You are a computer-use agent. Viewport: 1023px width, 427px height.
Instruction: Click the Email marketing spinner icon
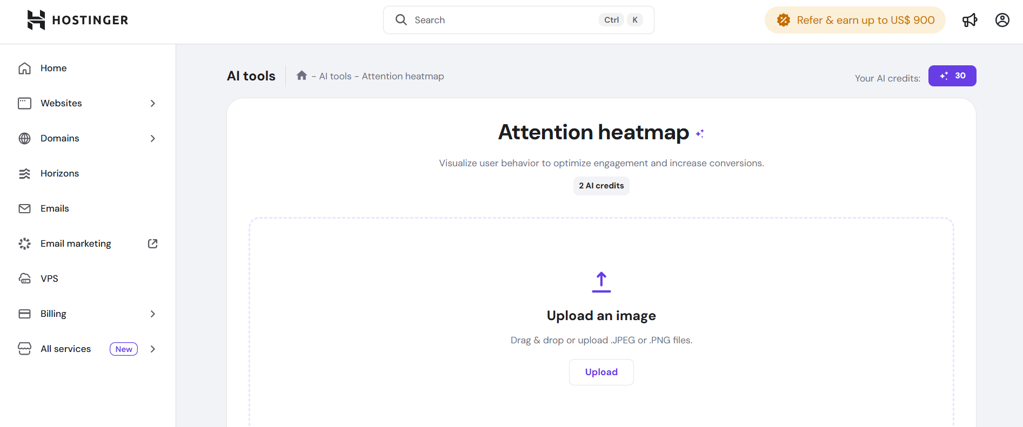[x=25, y=243]
